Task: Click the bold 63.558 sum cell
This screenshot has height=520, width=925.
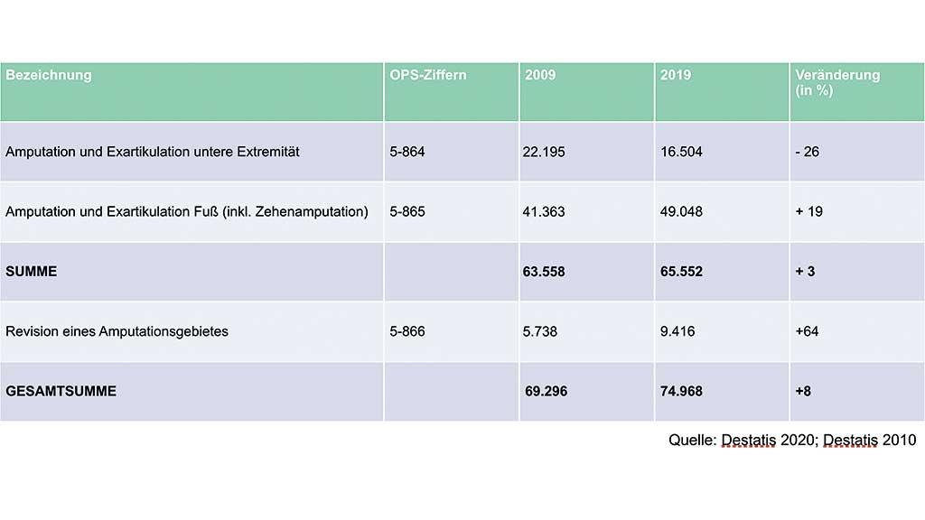Action: (x=544, y=271)
